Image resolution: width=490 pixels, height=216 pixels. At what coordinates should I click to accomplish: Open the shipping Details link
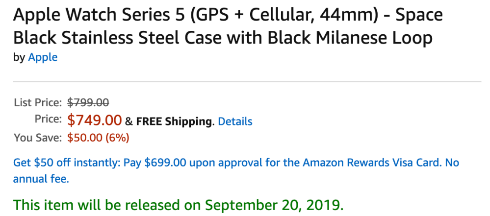pyautogui.click(x=235, y=121)
